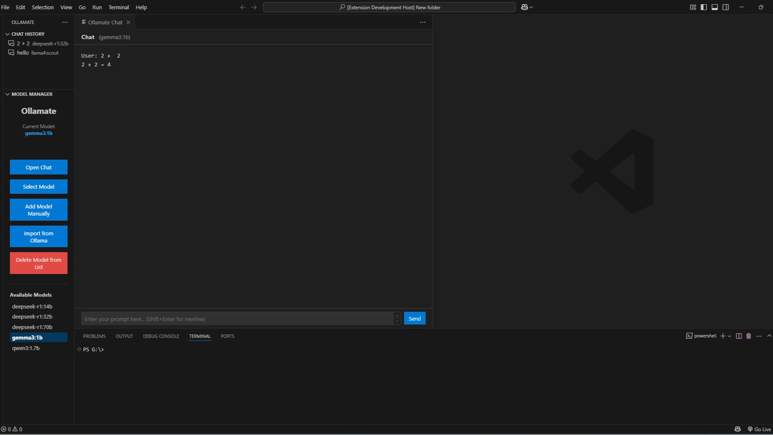Open the Go menu

click(82, 7)
